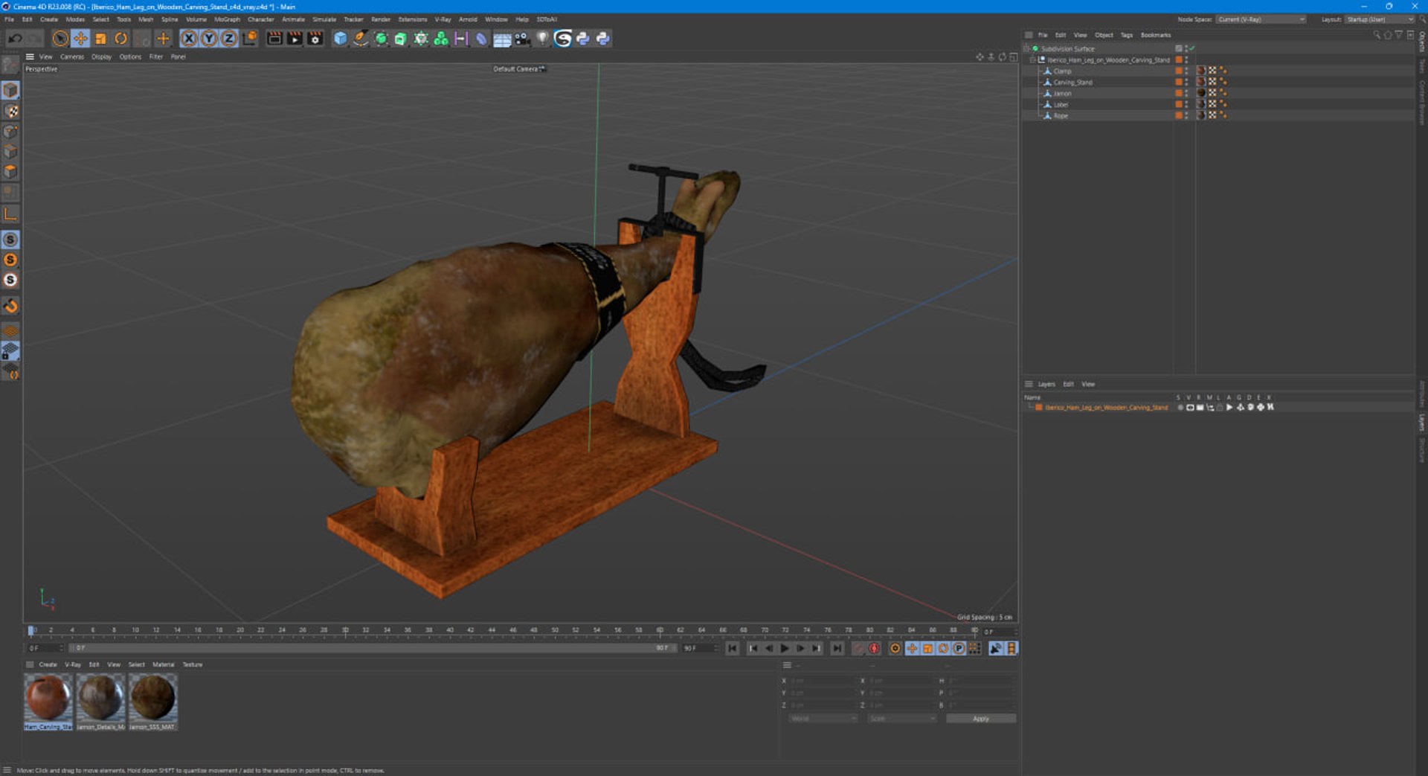
Task: Add a Cube primitive object
Action: pyautogui.click(x=340, y=39)
